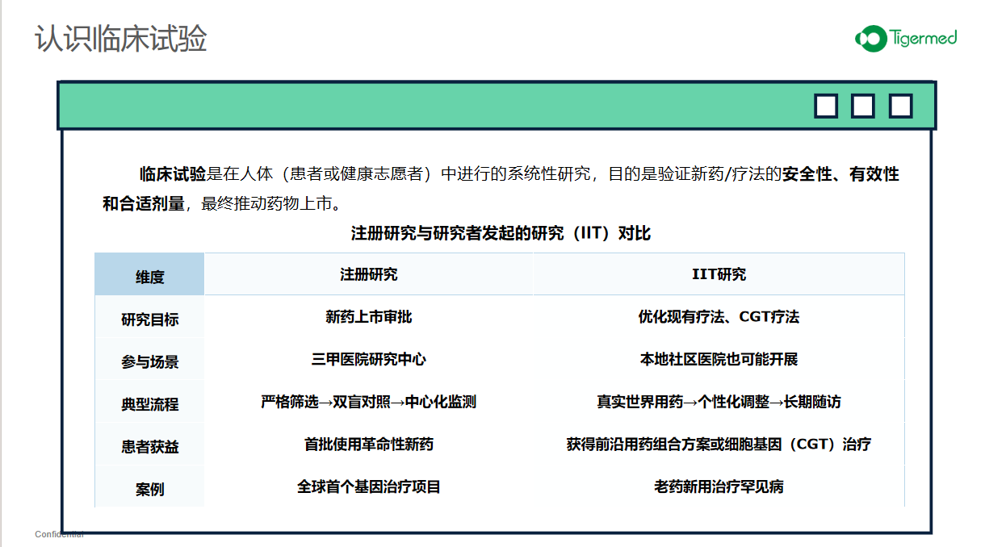Select the slide title 认识临床试验
This screenshot has height=547, width=985.
point(121,38)
